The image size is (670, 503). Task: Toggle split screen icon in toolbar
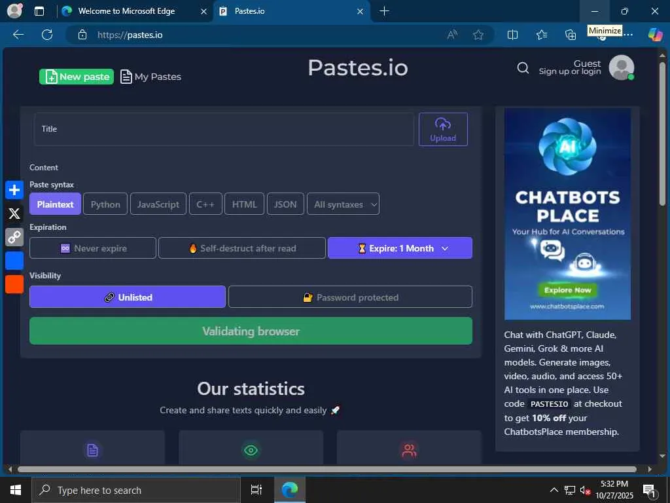(x=512, y=35)
